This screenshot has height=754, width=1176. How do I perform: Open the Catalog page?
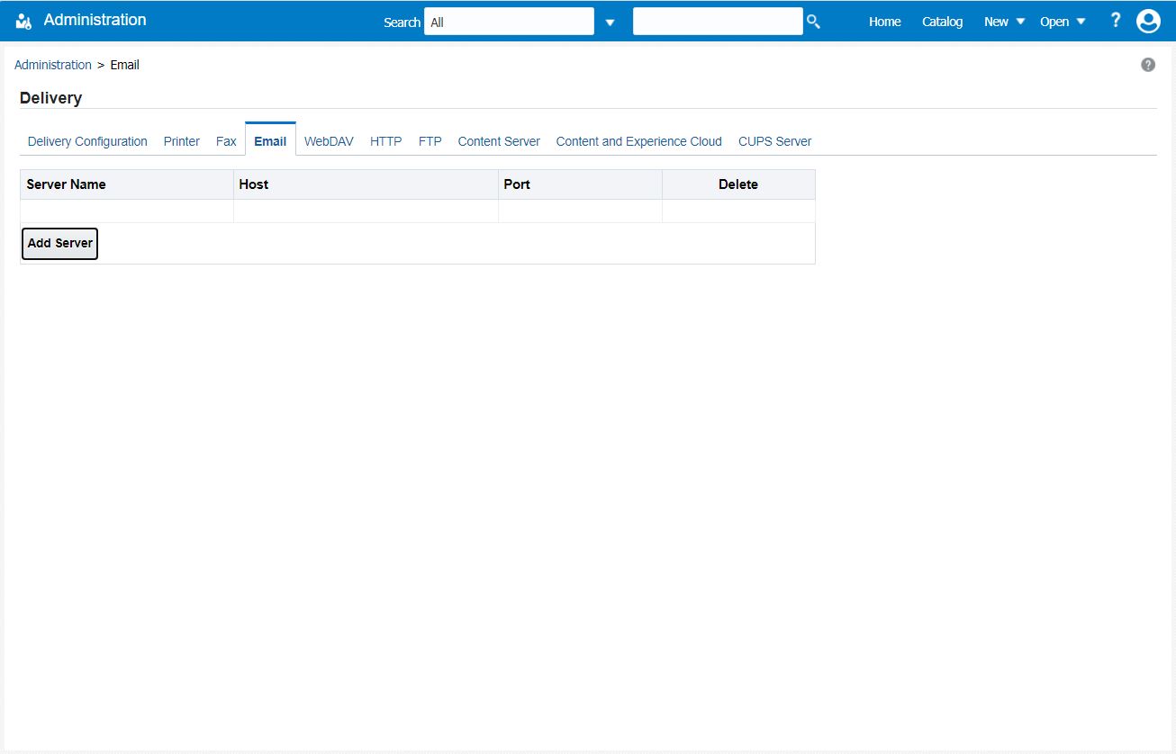(942, 22)
